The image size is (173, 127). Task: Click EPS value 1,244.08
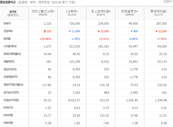click(161, 100)
